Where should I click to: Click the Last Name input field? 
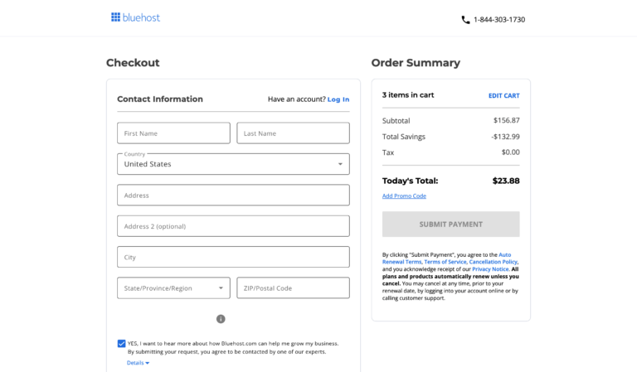(x=293, y=133)
